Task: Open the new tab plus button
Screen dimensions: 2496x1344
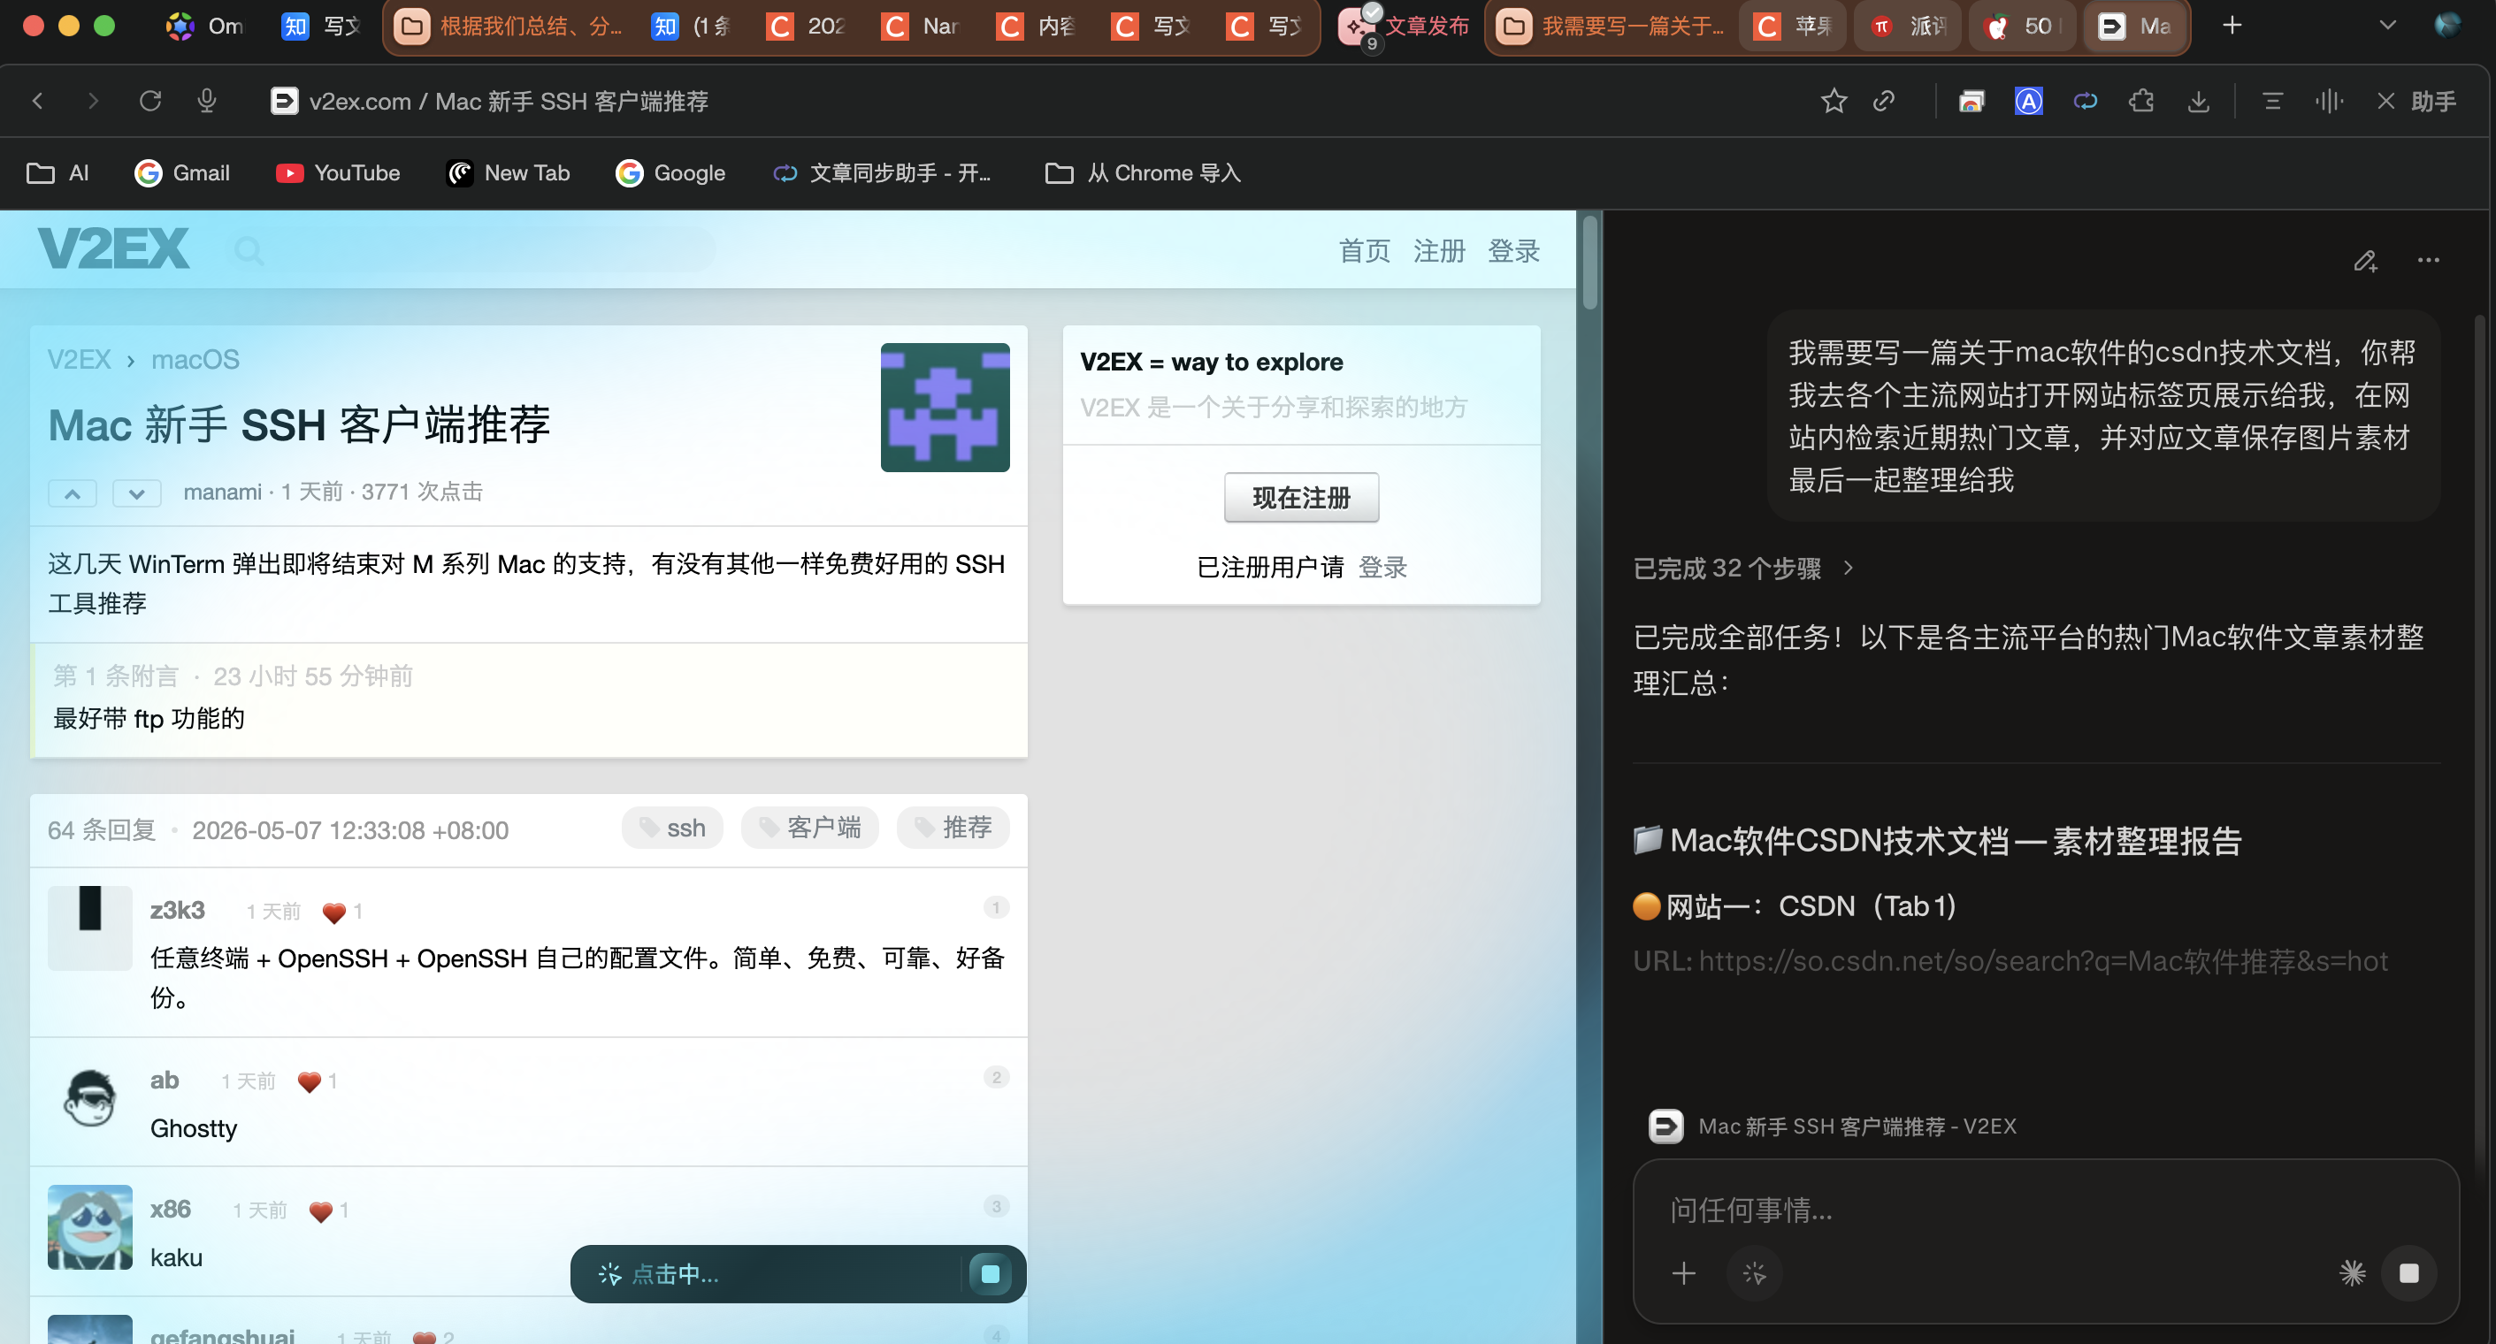Action: (x=2232, y=25)
